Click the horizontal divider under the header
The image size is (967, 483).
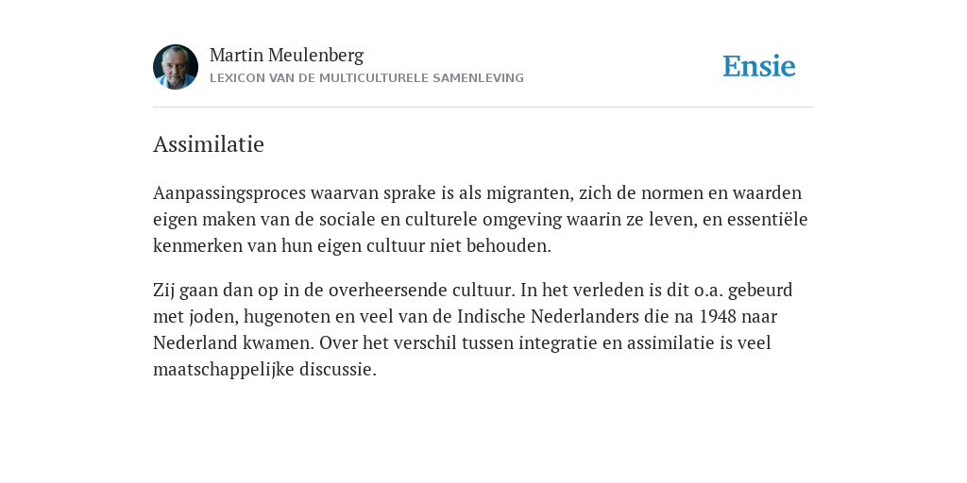(x=483, y=108)
